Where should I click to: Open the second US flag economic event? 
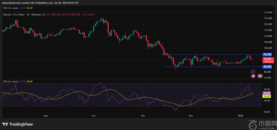pos(260,76)
